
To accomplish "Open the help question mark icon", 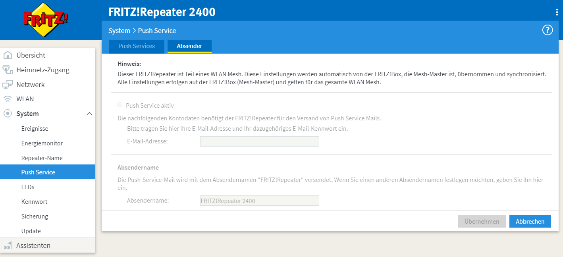I will coord(548,30).
